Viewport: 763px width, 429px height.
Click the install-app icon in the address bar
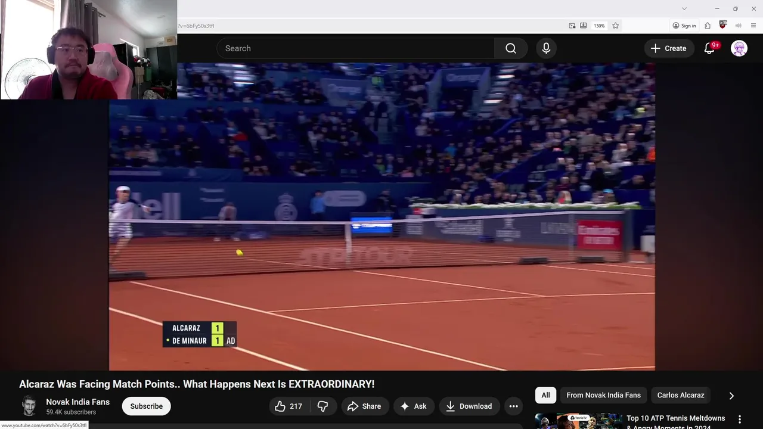click(584, 26)
